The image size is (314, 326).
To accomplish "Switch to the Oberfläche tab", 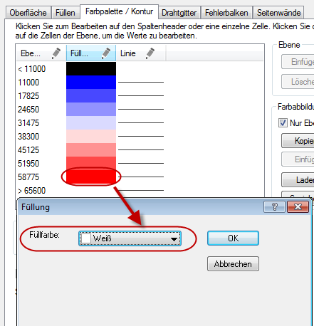I will point(28,13).
